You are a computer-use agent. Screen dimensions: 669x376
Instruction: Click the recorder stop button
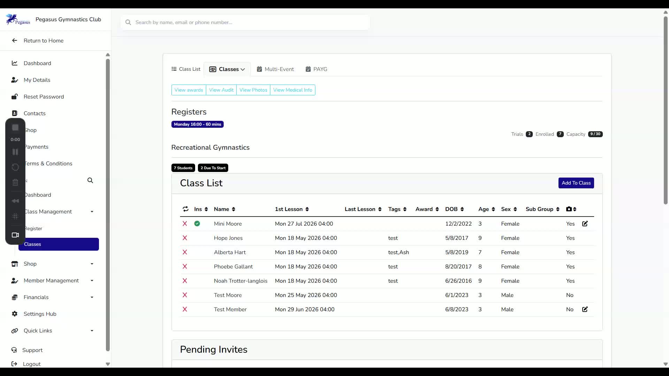(15, 128)
